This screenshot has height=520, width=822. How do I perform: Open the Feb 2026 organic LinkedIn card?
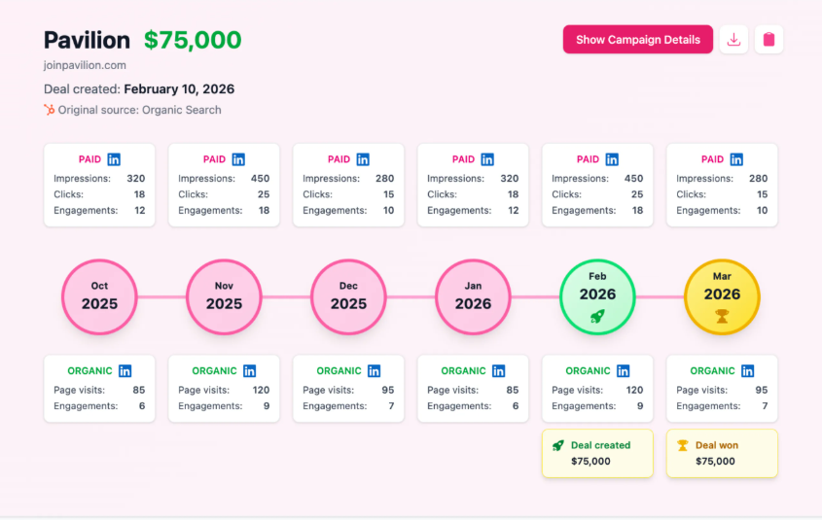coord(597,389)
